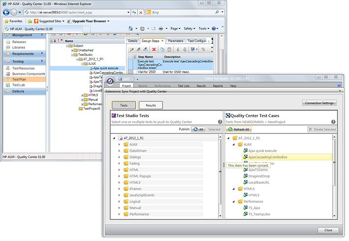Expand HTML5 folder in ALM test tree
This screenshot has width=349, height=241.
[82, 95]
